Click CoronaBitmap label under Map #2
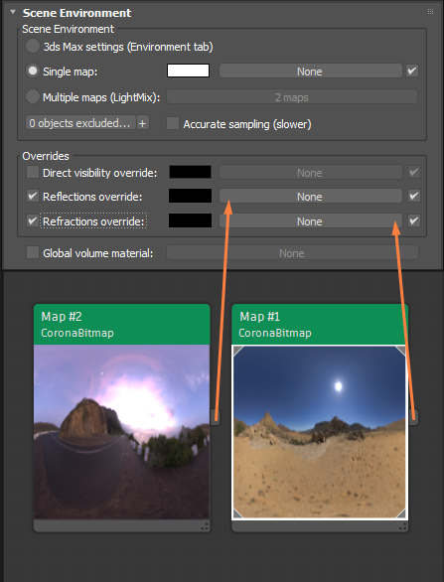This screenshot has width=444, height=582. point(77,333)
